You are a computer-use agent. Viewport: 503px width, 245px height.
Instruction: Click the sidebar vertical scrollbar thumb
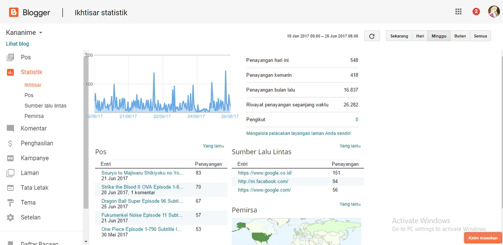point(86,132)
